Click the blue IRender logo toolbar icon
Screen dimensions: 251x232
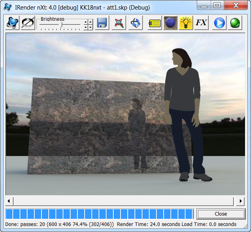click(13, 23)
